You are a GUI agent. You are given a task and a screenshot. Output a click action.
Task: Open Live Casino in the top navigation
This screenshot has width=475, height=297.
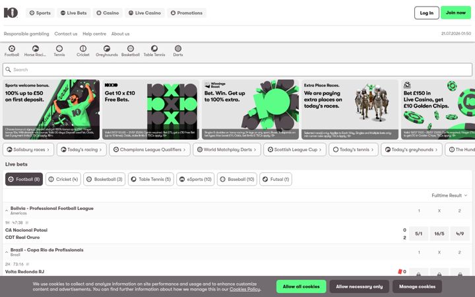click(144, 13)
